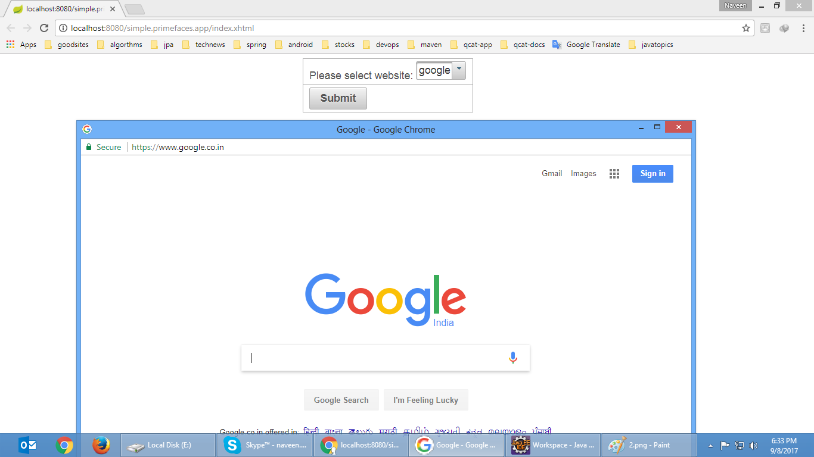Open the goodsites bookmark folder
This screenshot has width=814, height=457.
pos(67,45)
